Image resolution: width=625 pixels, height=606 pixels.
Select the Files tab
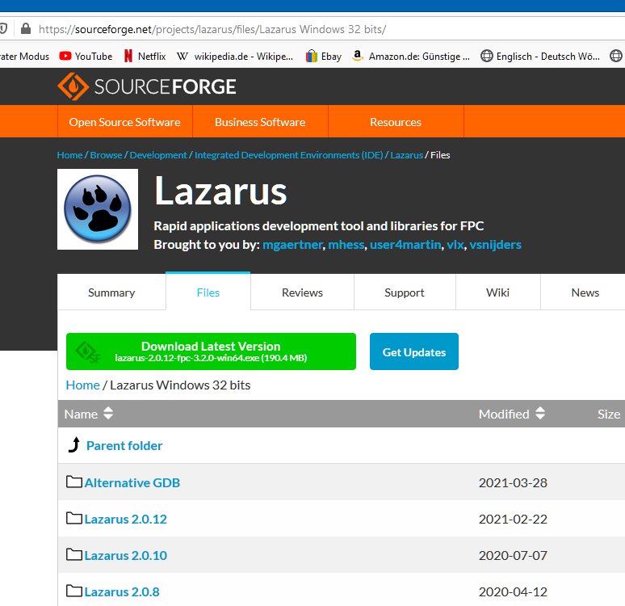pyautogui.click(x=208, y=292)
